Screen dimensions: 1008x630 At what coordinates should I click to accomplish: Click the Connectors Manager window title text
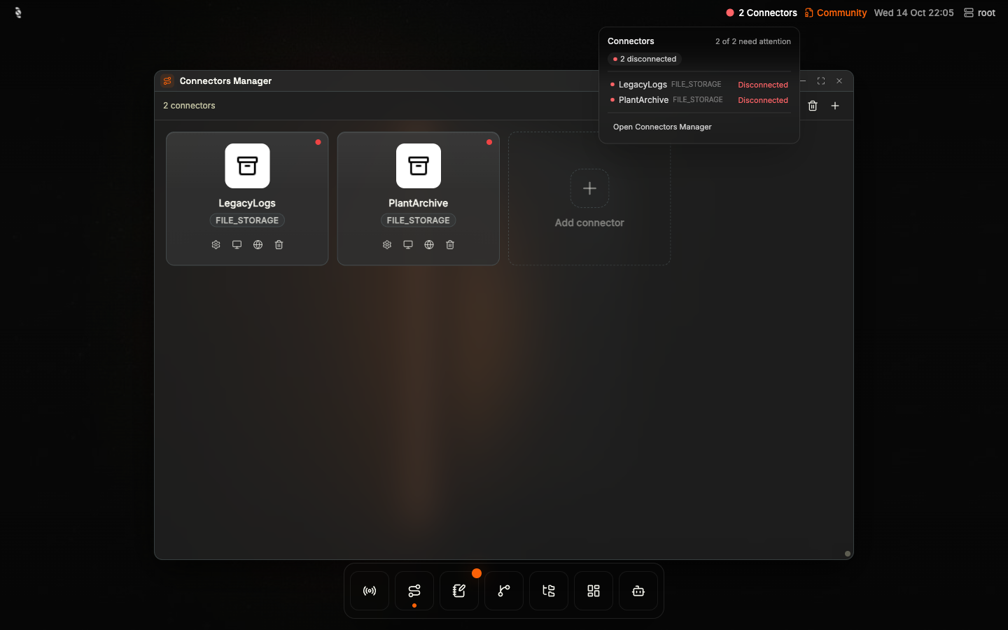[x=225, y=81]
